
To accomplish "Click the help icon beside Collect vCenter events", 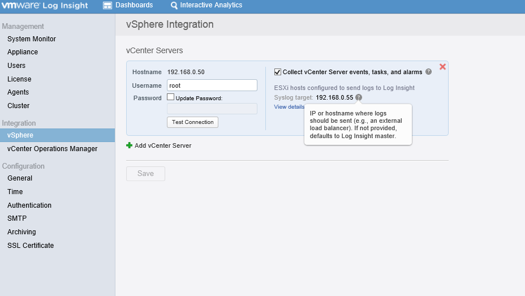I will 429,72.
